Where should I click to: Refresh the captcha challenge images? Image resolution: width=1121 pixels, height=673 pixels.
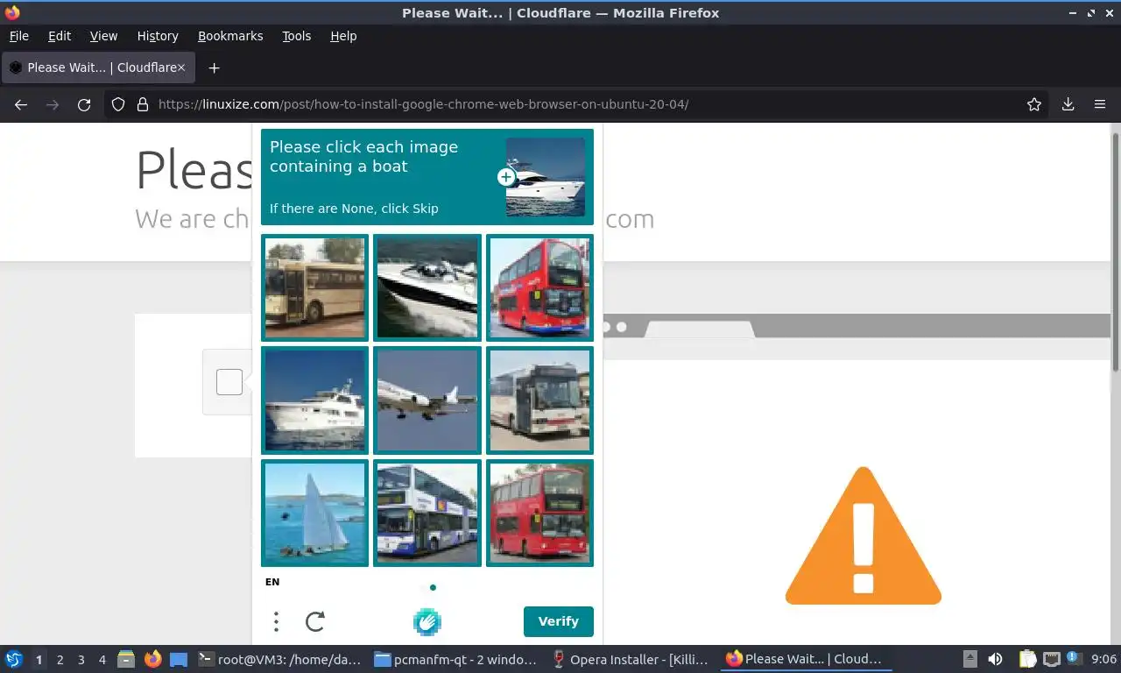tap(315, 622)
